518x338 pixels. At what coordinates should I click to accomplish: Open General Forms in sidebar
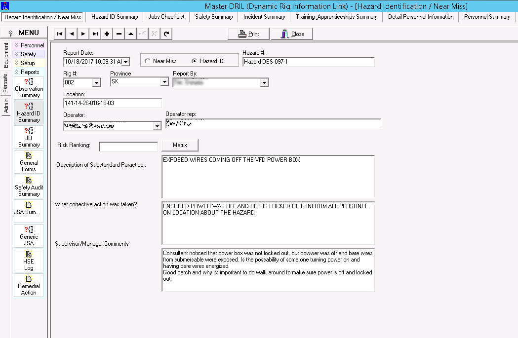[29, 162]
